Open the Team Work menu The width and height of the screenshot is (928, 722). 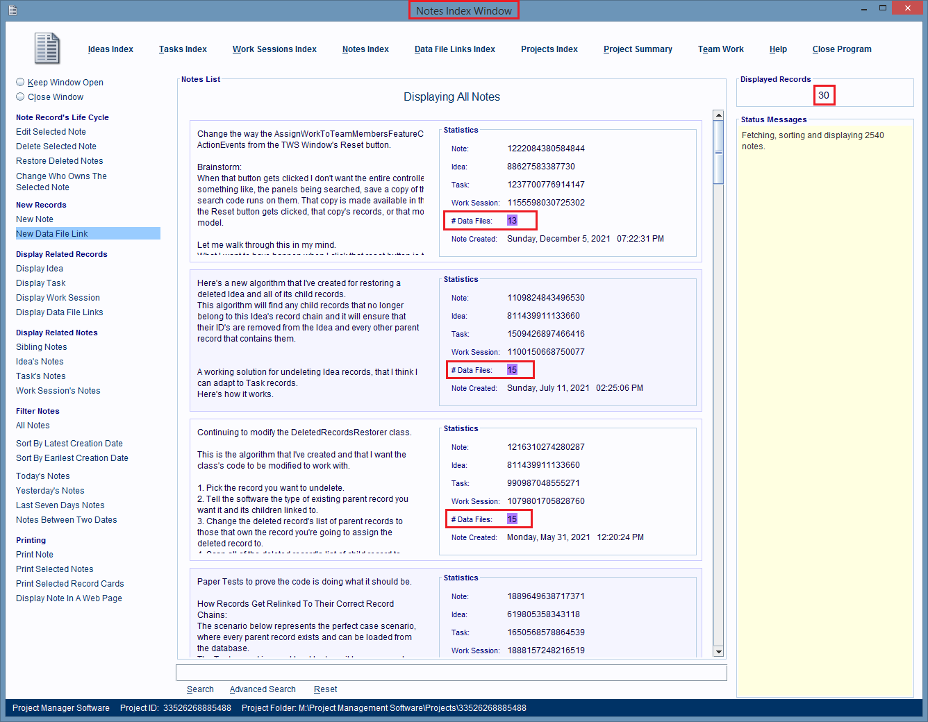click(721, 49)
